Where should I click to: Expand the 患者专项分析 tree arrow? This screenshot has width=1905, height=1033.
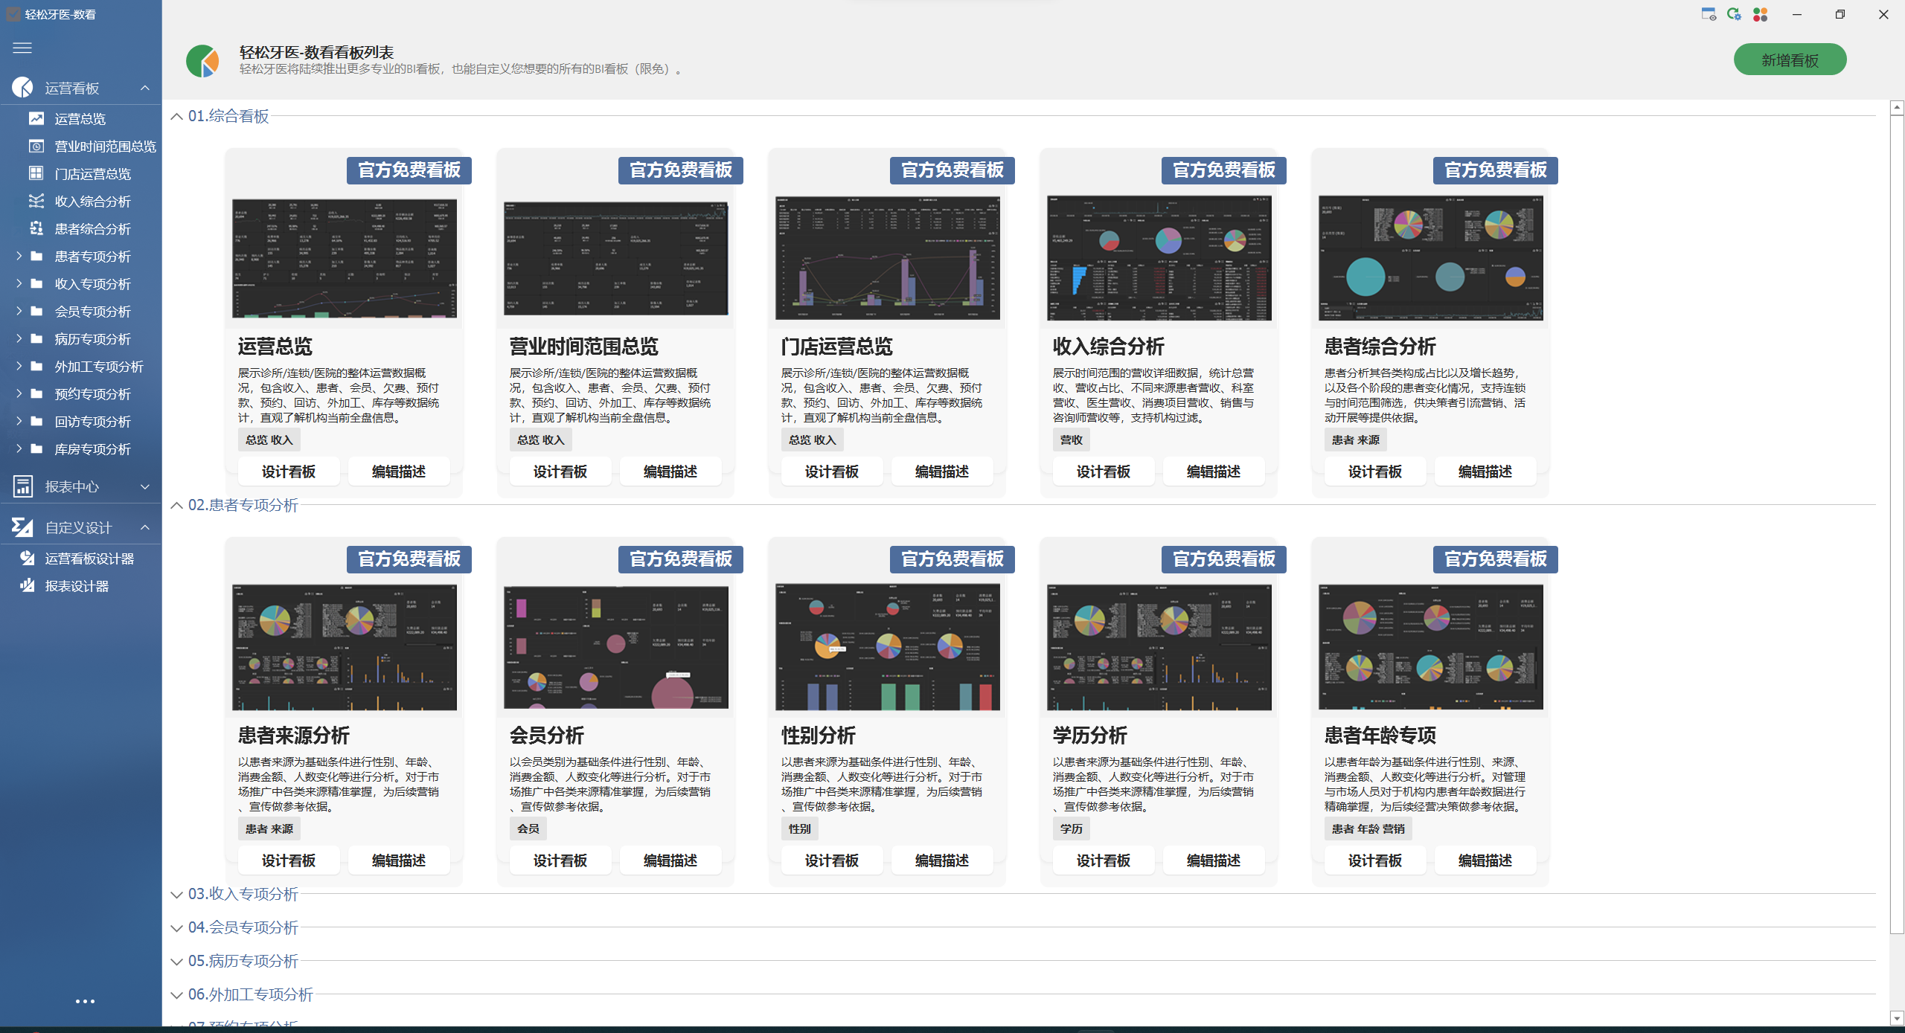point(19,256)
